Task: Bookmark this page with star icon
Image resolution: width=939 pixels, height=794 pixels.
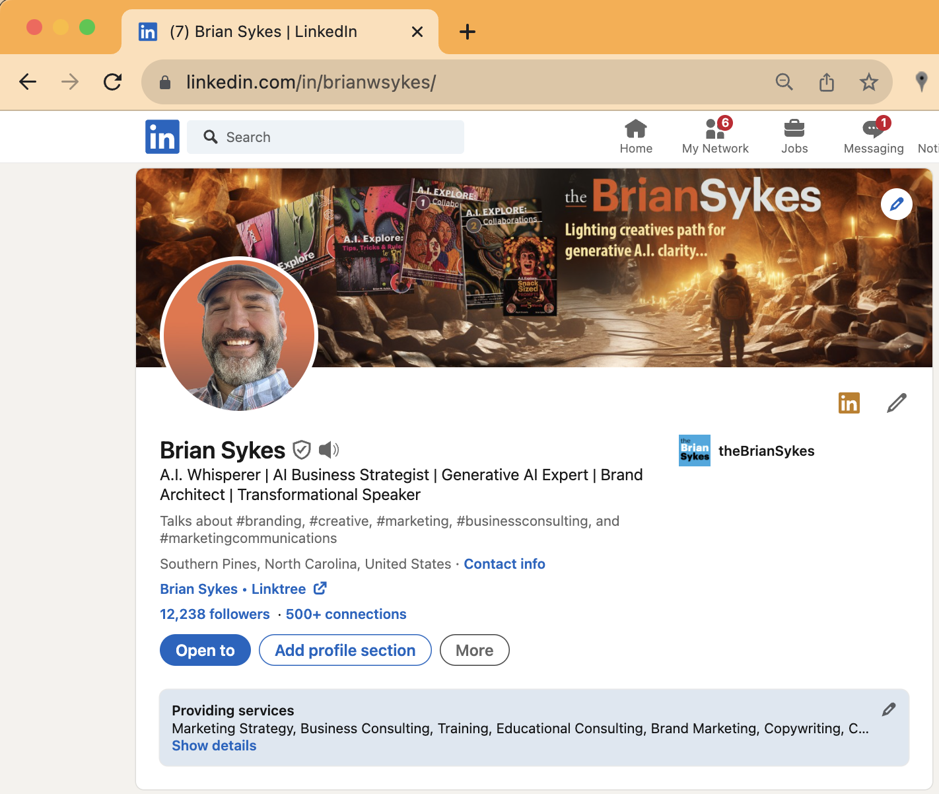Action: click(868, 82)
